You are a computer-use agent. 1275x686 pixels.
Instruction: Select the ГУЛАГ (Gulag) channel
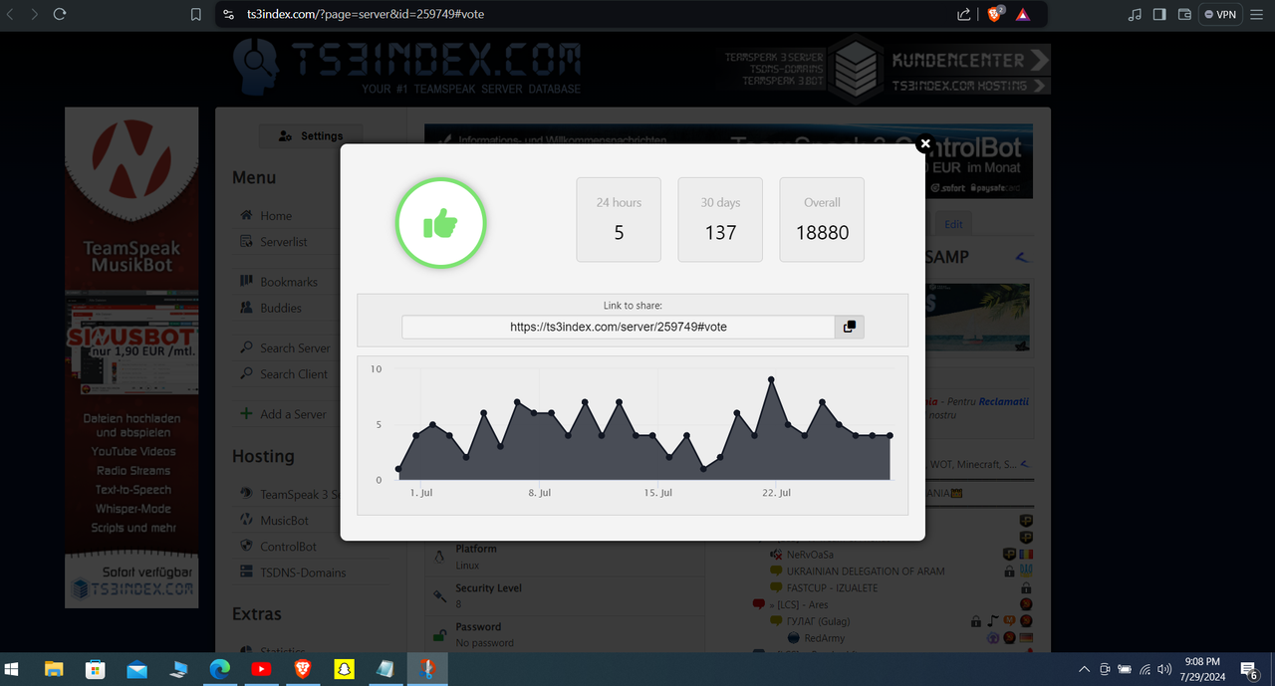818,621
